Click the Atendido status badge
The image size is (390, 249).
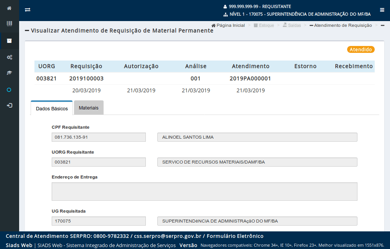[x=361, y=49]
